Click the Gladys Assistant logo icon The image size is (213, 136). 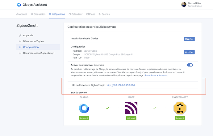pos(19,5)
